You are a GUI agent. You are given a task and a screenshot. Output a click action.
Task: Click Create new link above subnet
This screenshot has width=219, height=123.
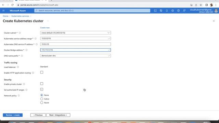click(45, 28)
